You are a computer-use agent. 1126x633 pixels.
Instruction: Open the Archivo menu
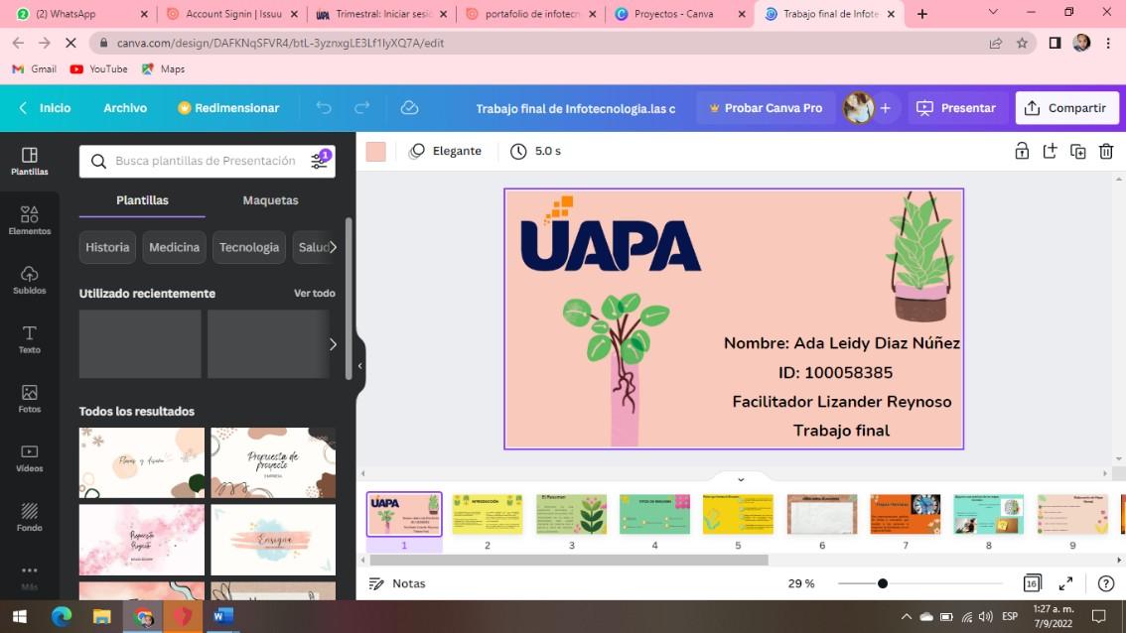125,108
